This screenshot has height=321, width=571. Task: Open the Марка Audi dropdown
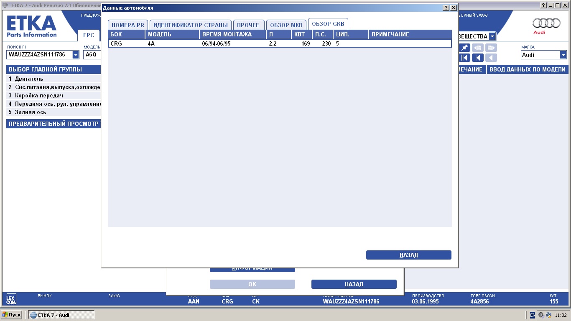[563, 55]
